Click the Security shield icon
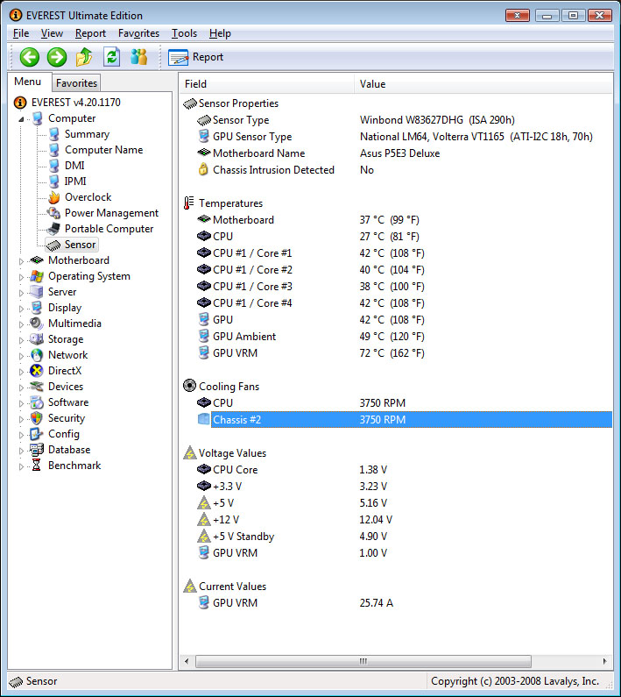This screenshot has height=697, width=621. [37, 418]
